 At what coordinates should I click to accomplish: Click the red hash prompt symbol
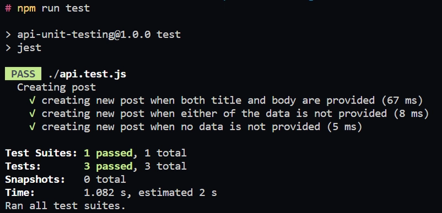tap(8, 8)
